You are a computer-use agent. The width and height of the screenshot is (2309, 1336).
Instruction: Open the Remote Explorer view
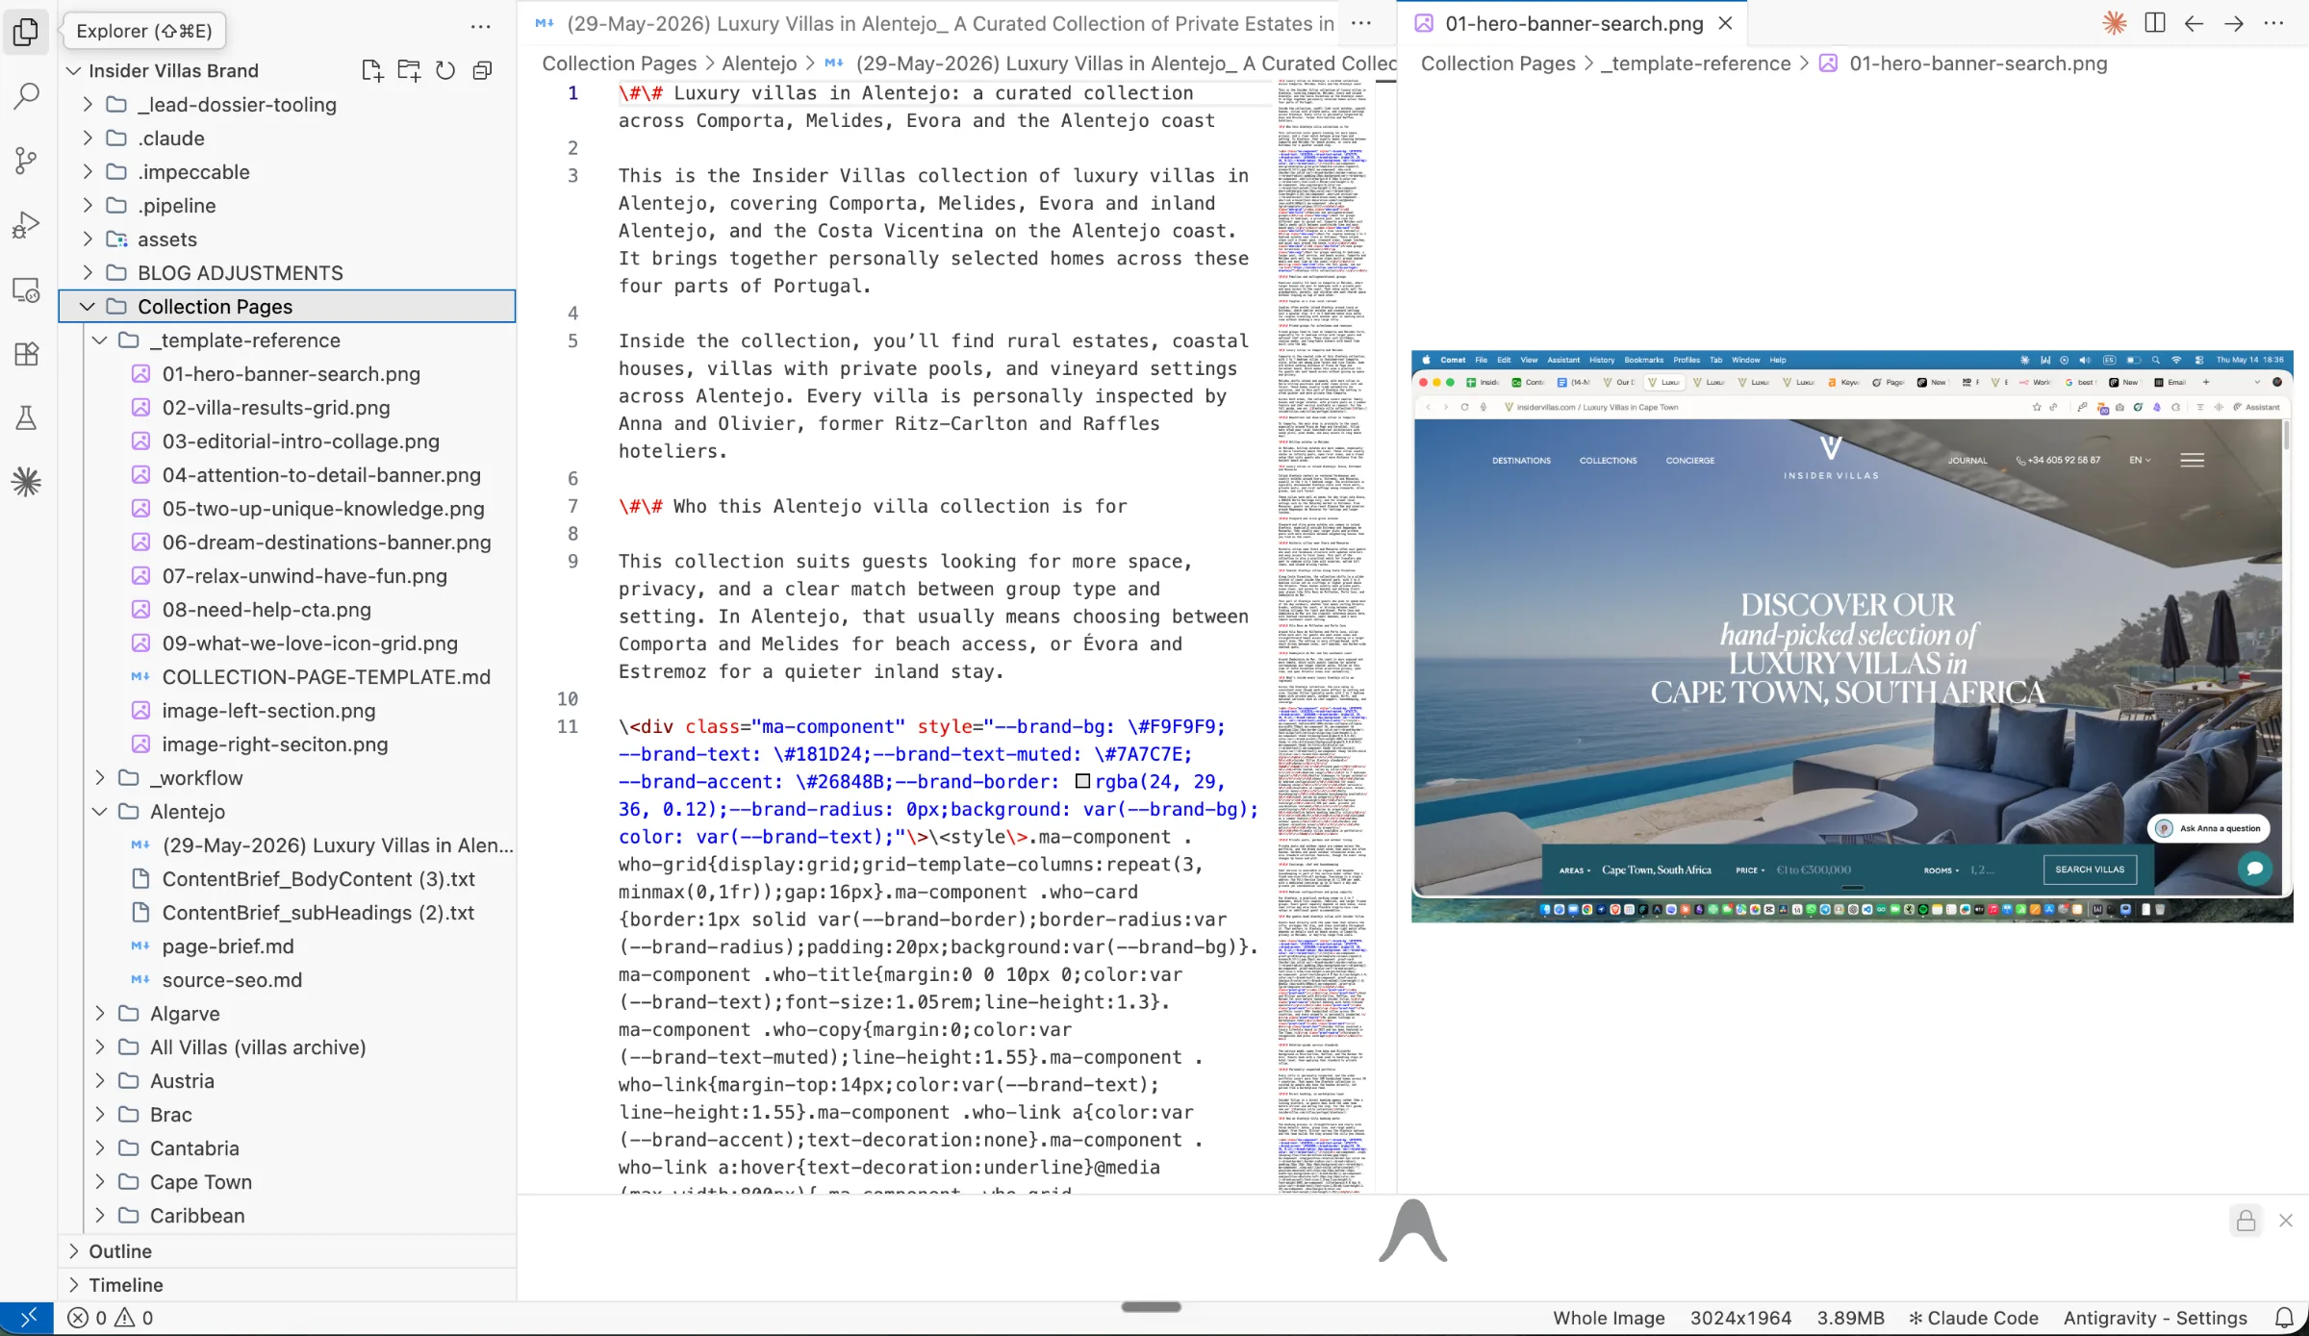click(26, 289)
